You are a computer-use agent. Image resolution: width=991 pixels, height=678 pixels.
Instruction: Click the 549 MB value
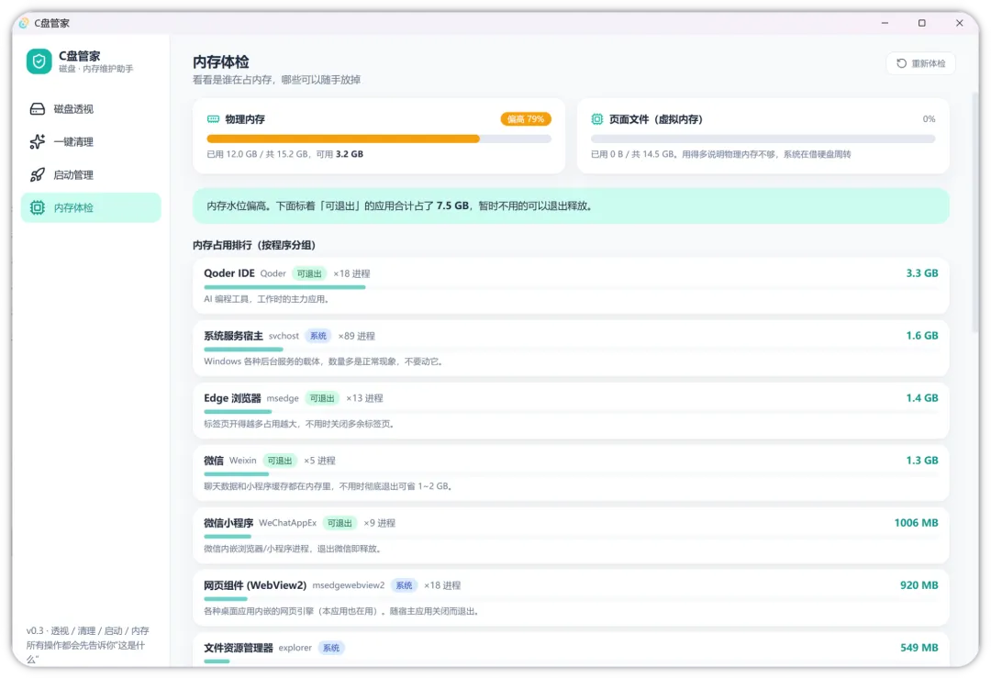919,648
